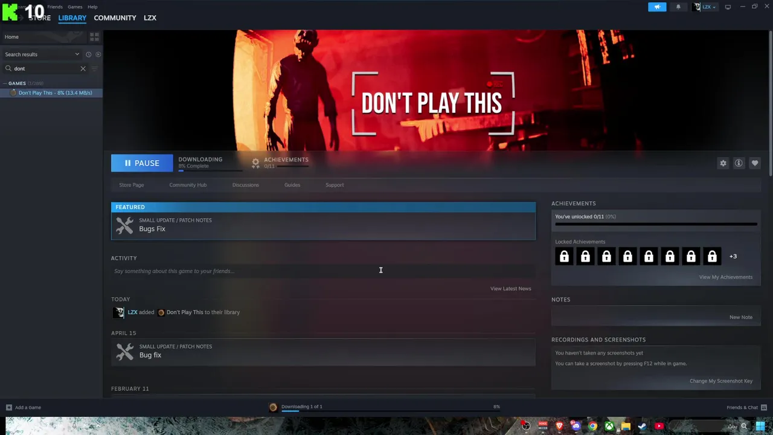Select Don't Play This in library list
This screenshot has height=435, width=773.
click(51, 93)
